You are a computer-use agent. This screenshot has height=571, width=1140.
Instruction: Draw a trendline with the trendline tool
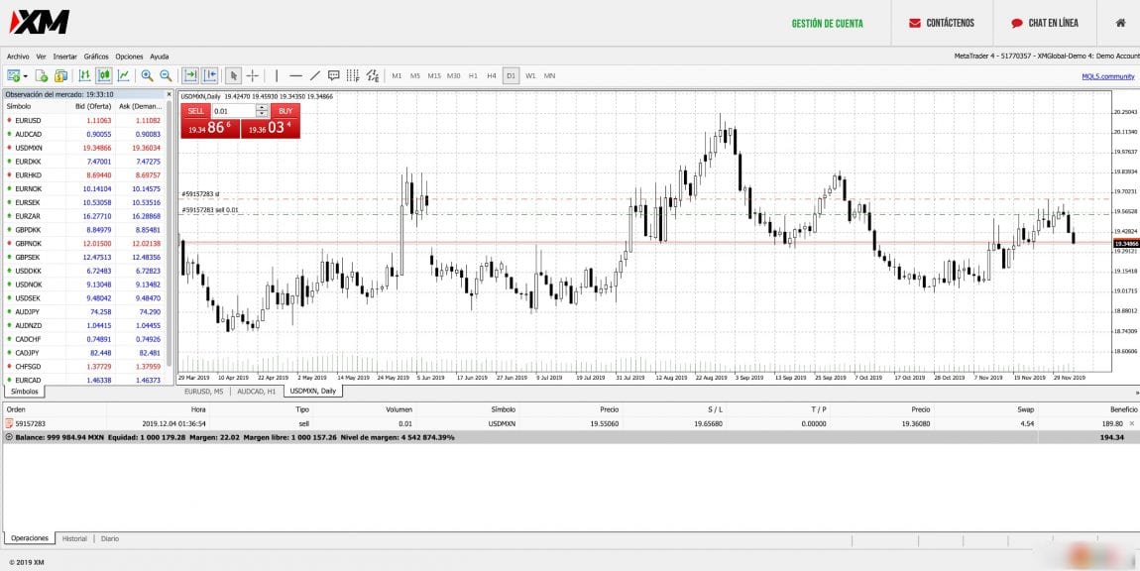tap(314, 75)
